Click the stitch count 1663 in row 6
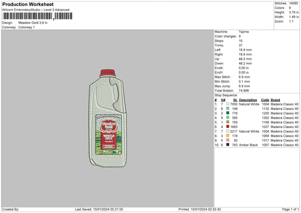This screenshot has height=213, width=301. point(234,127)
